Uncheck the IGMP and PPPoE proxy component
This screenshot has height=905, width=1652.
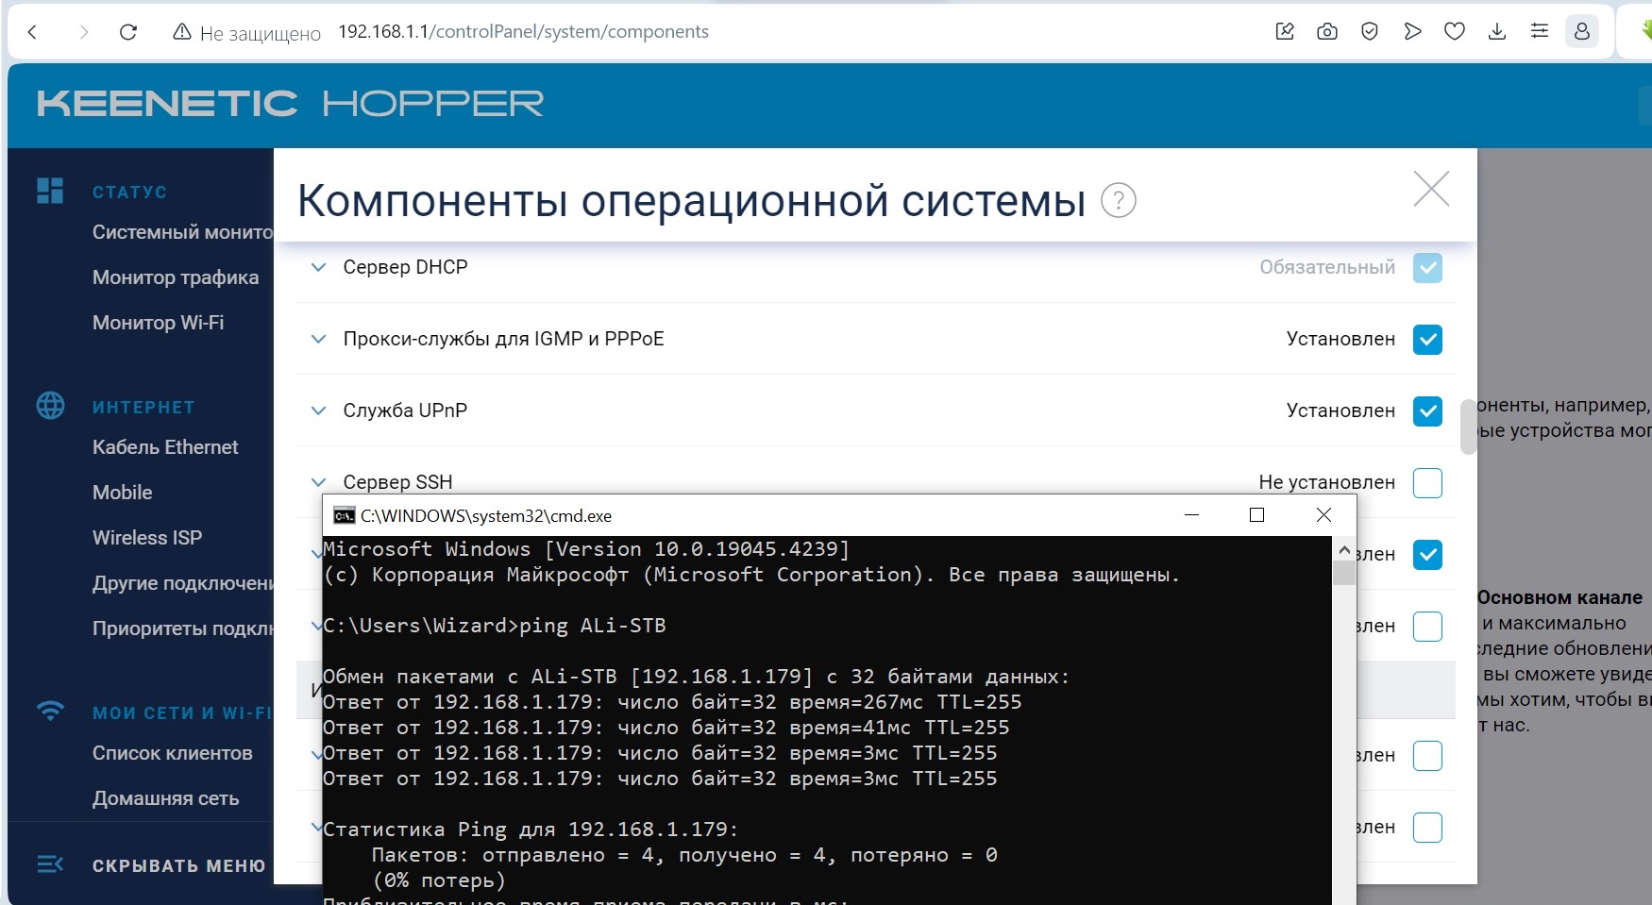1427,340
